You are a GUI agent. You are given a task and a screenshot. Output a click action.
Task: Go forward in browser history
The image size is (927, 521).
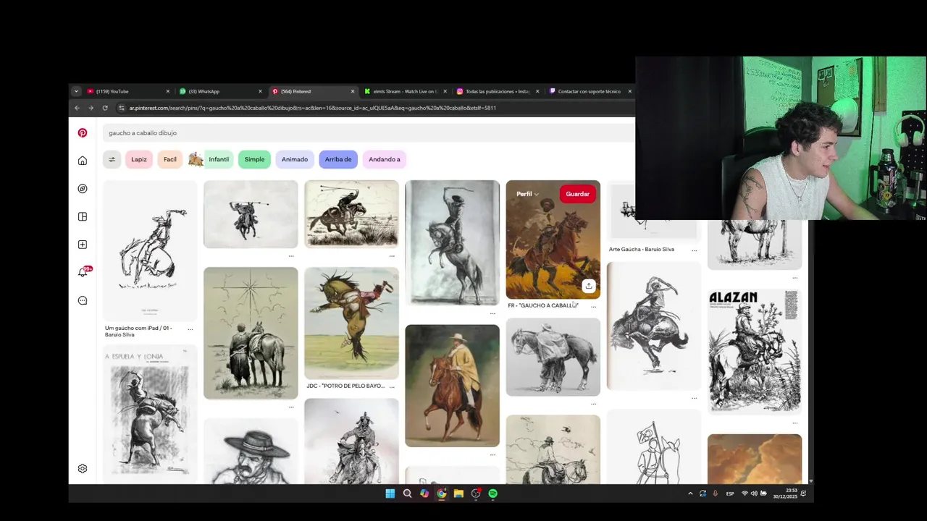tap(91, 108)
